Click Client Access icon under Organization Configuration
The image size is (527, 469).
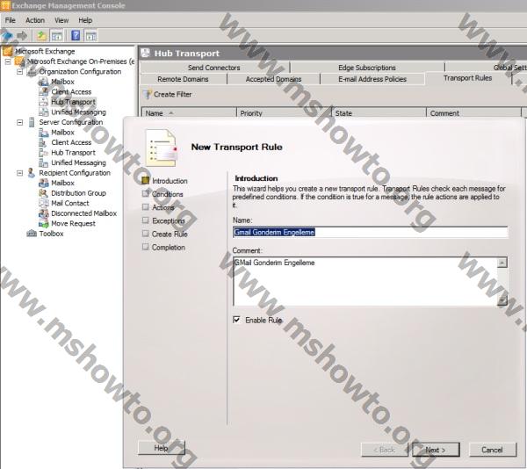tap(43, 91)
